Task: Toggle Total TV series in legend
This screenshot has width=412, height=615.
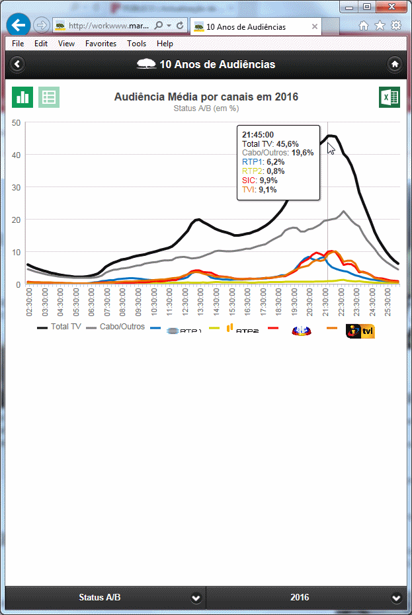Action: click(60, 327)
